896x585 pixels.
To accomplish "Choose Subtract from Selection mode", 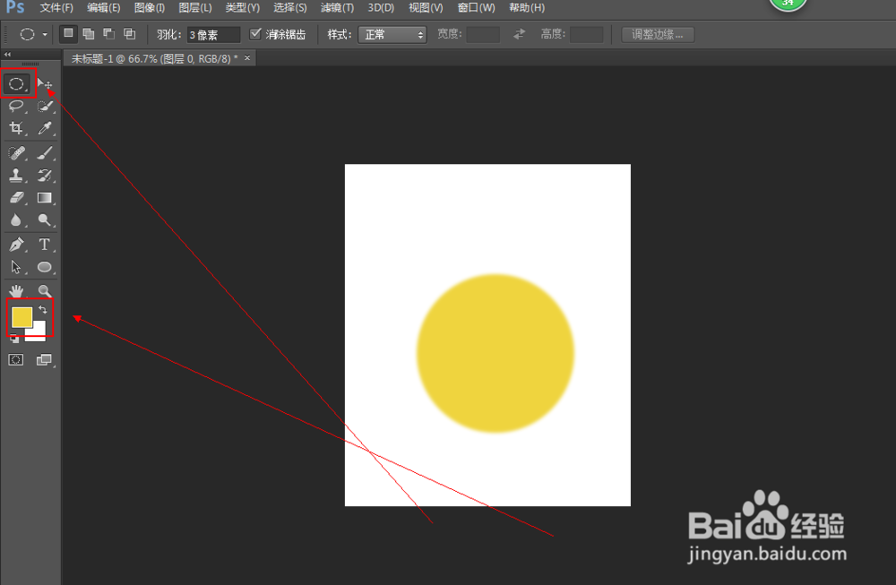I will [109, 34].
